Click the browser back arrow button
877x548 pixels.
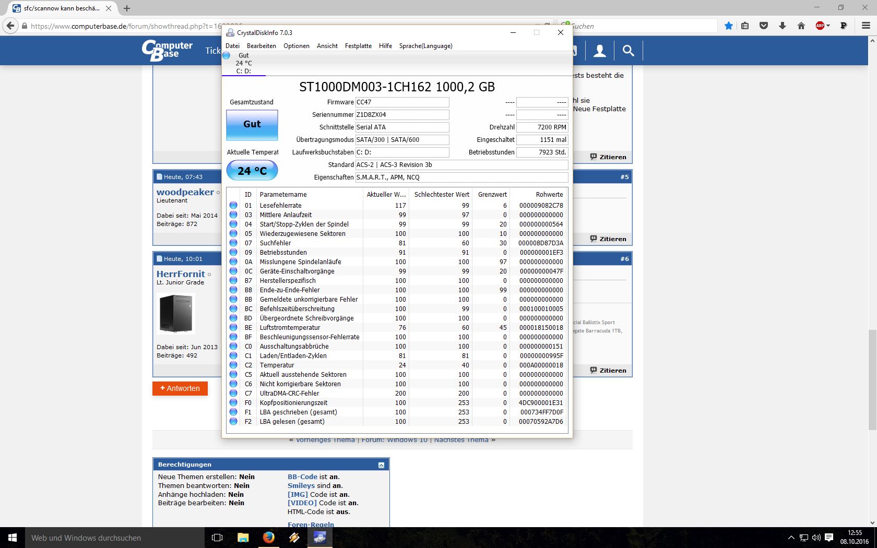pos(10,26)
